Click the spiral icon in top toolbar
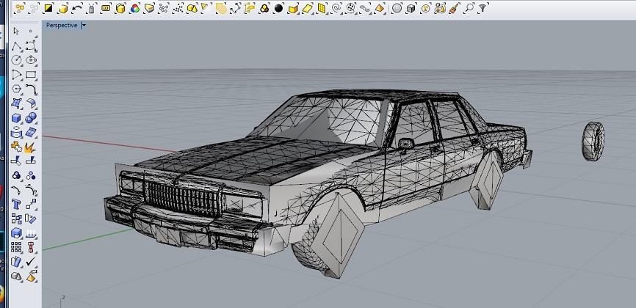This screenshot has width=636, height=308. (x=336, y=9)
